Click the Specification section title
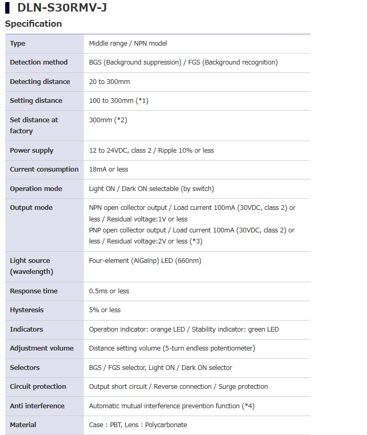This screenshot has height=435, width=367. (33, 24)
